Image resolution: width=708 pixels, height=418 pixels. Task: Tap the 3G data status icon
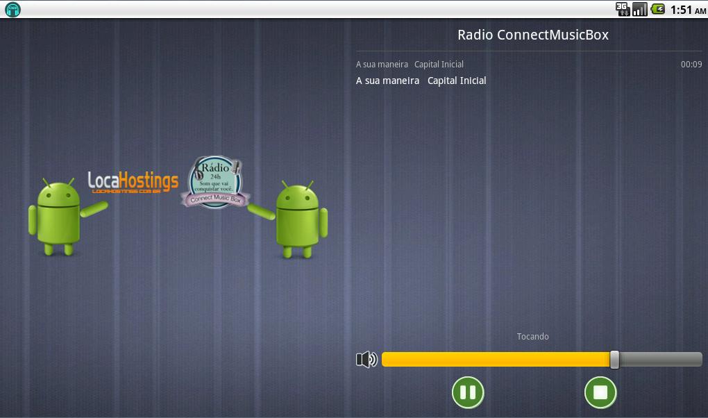[623, 9]
